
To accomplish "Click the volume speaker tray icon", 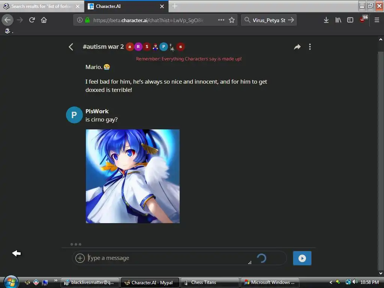I will coord(355,282).
